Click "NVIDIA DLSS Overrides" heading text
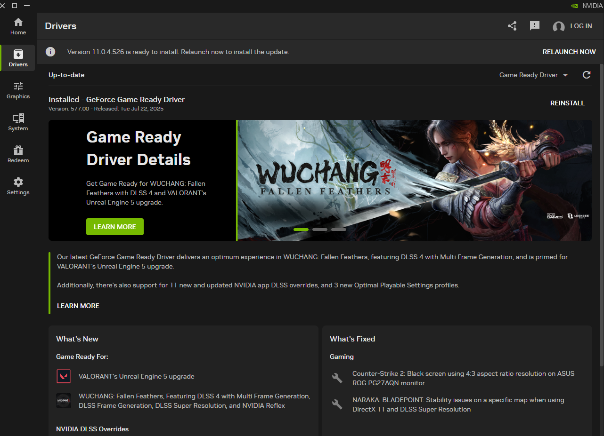The image size is (604, 436). tap(92, 429)
